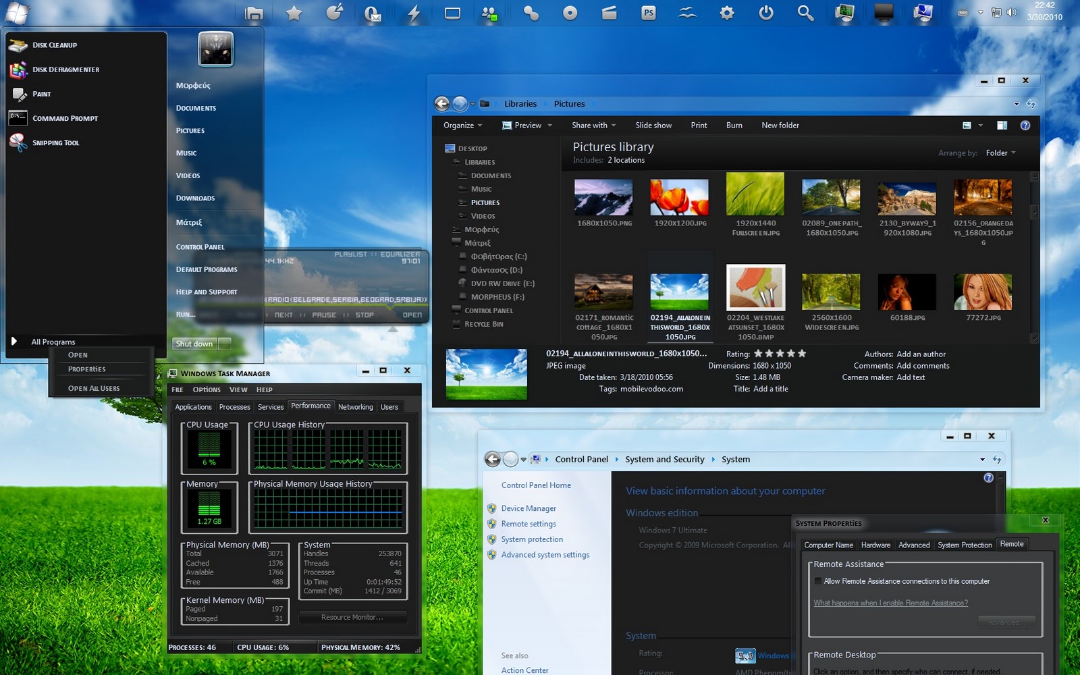Screen dimensions: 1080x675
Task: Toggle the preview pane button in Explorer
Action: click(1002, 125)
